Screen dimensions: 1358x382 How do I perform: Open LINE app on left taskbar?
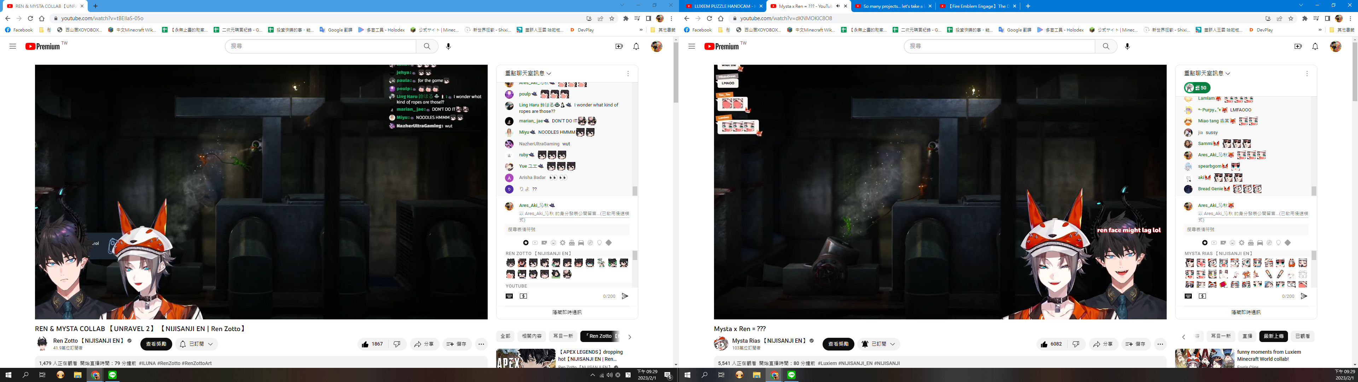[113, 375]
